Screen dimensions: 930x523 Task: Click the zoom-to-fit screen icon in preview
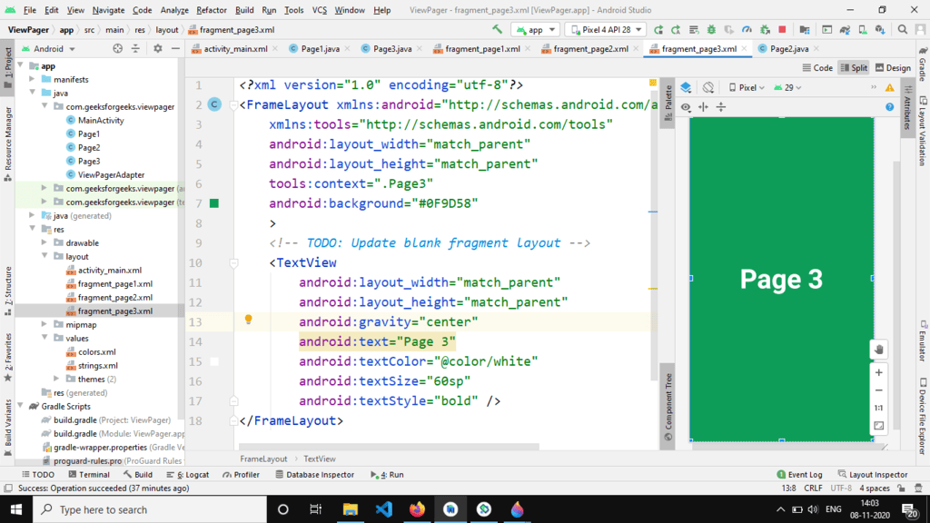878,426
